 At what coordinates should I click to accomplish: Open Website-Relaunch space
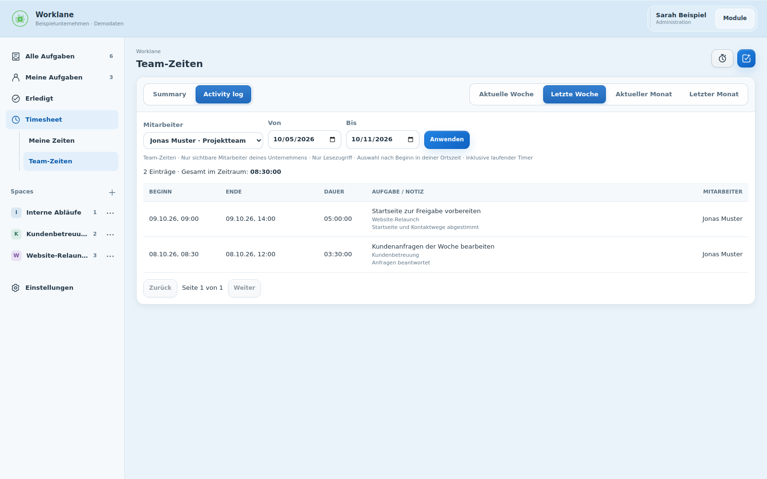point(57,256)
